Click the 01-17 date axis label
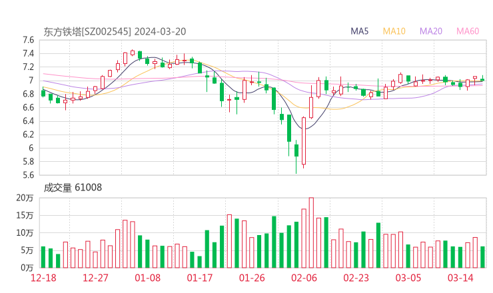Image resolution: width=493 pixels, height=293 pixels. [x=200, y=278]
